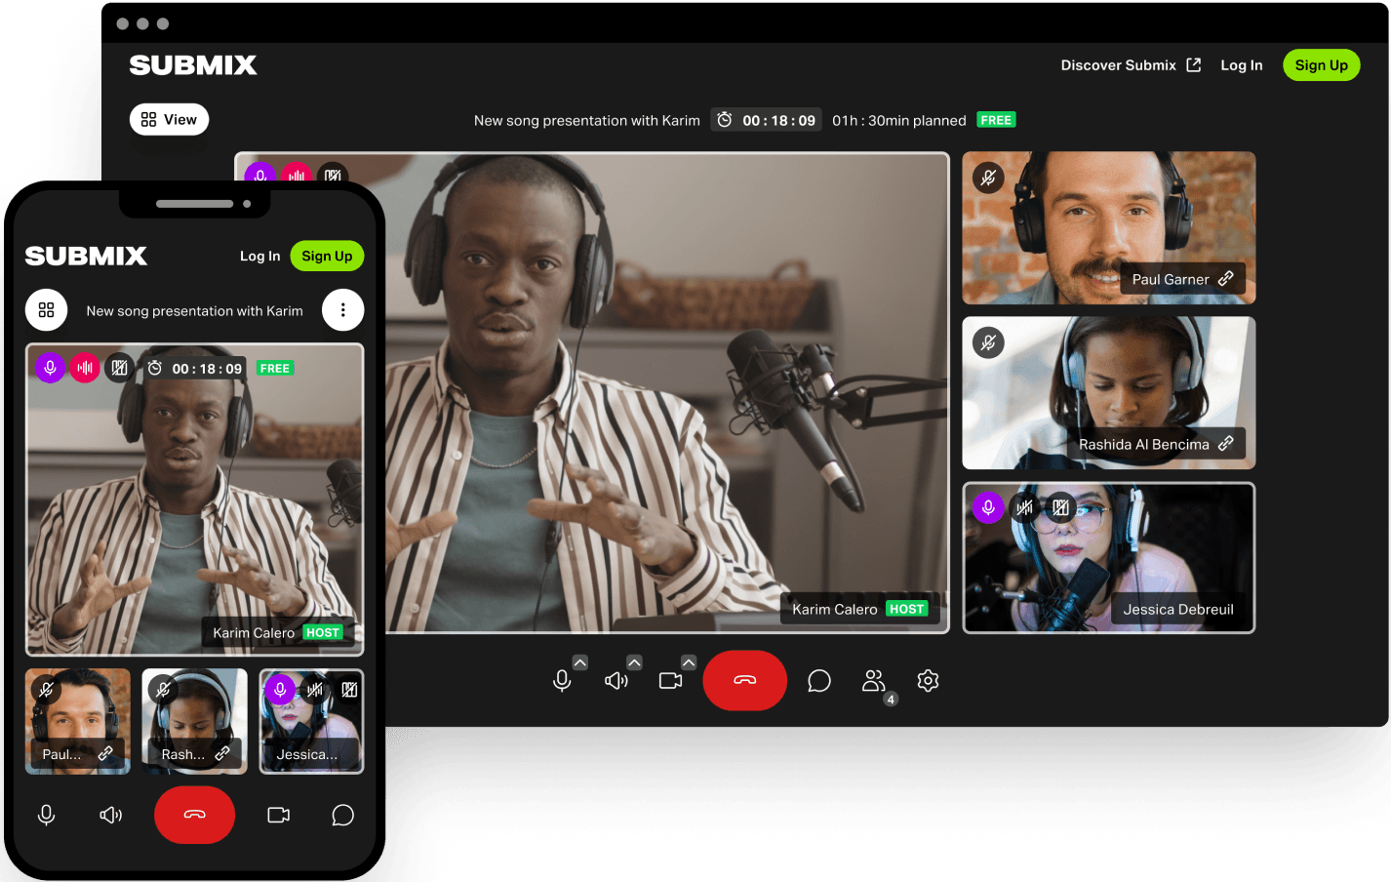Click the Sign Up button
Screen dimensions: 1391x882
[x=1321, y=65]
